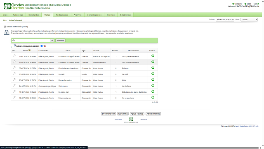The height and width of the screenshot is (149, 264).
Task: Open the Actions menu
Action: [61, 41]
